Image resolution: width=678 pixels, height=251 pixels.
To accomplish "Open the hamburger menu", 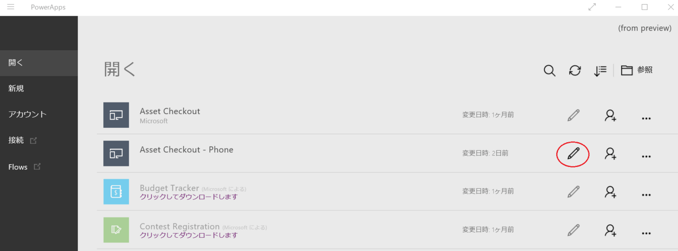I will [11, 7].
